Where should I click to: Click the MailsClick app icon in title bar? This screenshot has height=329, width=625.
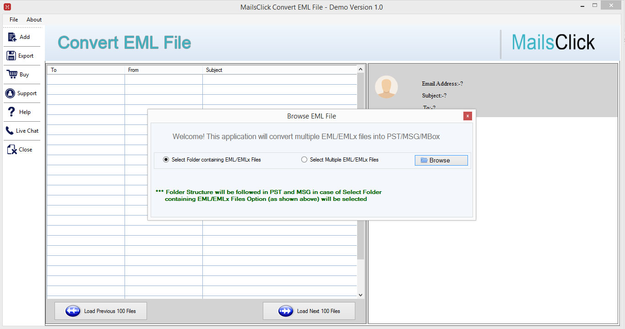7,7
